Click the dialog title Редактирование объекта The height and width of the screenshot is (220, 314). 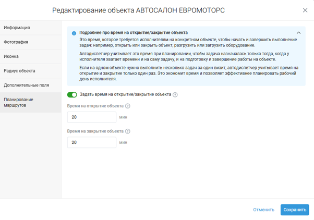tap(138, 10)
